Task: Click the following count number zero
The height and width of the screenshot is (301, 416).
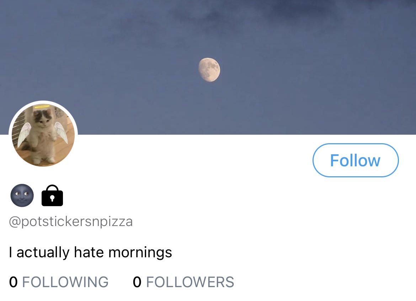Action: tap(13, 282)
